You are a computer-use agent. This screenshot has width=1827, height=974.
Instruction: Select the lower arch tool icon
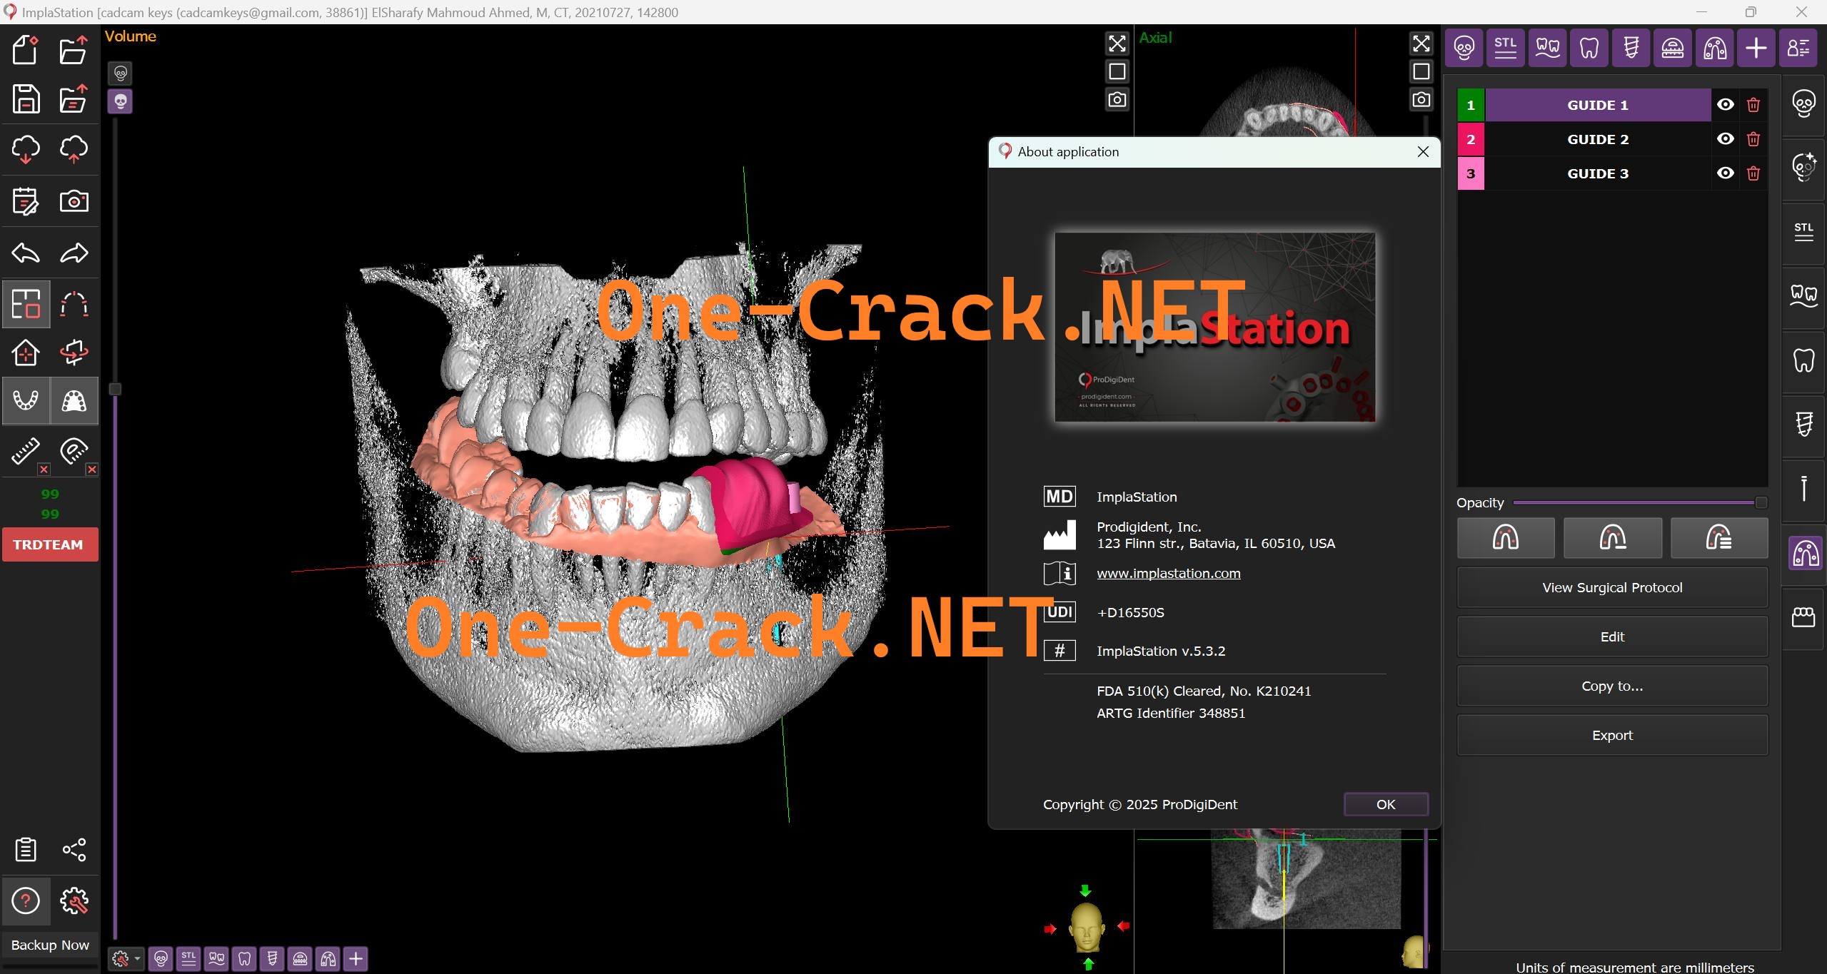[x=26, y=400]
